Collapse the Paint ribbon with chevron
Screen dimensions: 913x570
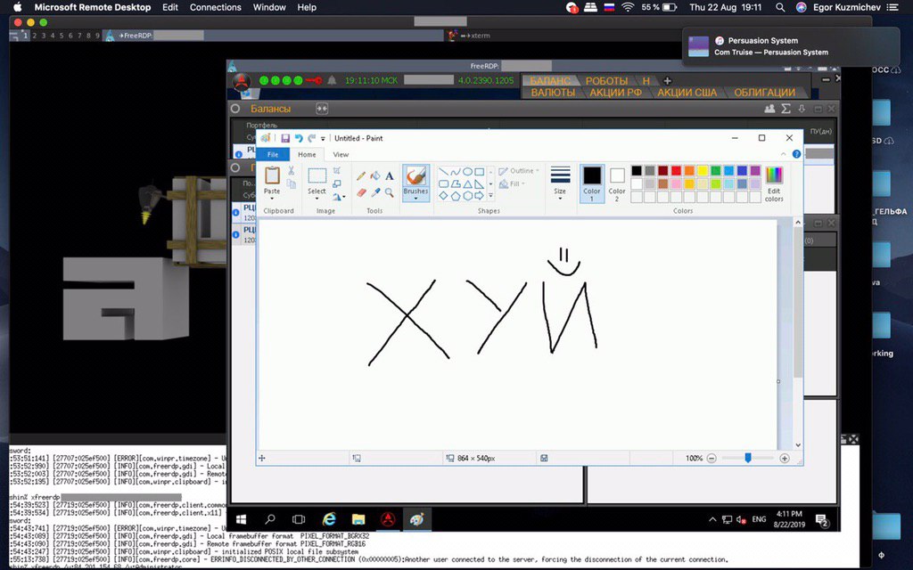[783, 154]
